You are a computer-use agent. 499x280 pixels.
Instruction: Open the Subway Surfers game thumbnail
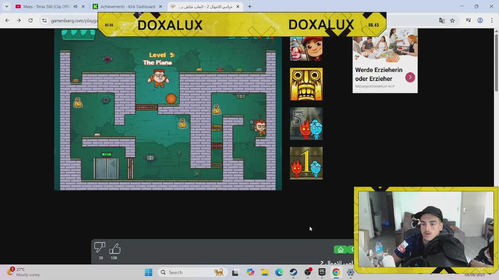pyautogui.click(x=306, y=49)
